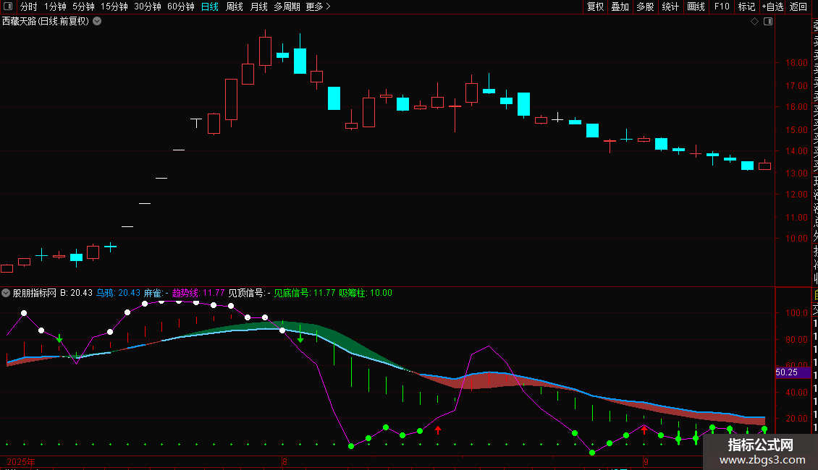The height and width of the screenshot is (470, 818).
Task: Switch to the 分时 intraday view
Action: tap(29, 7)
